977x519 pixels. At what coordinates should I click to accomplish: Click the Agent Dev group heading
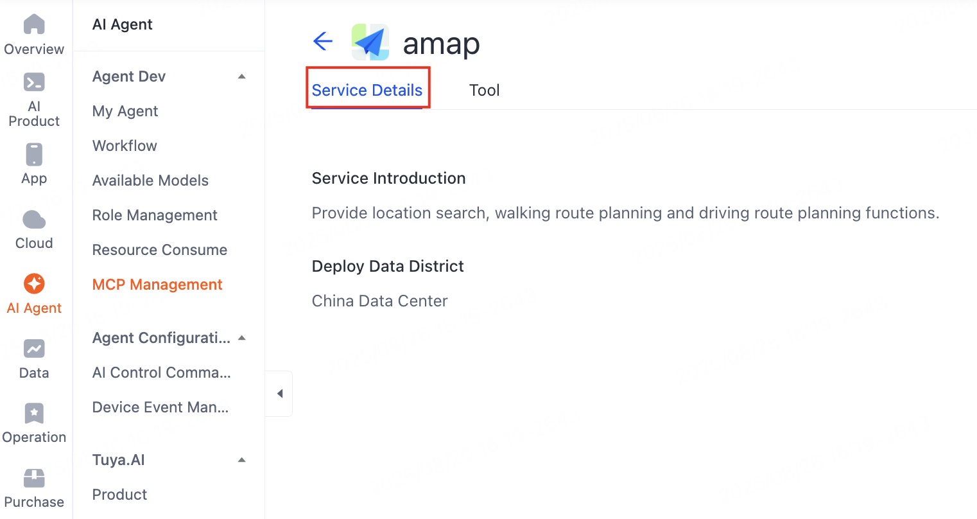[129, 76]
